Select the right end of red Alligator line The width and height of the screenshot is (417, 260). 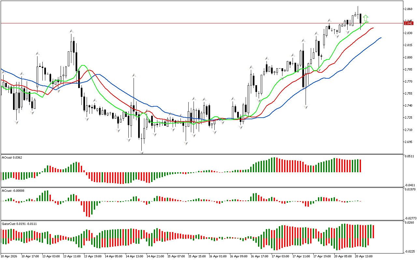[373, 28]
